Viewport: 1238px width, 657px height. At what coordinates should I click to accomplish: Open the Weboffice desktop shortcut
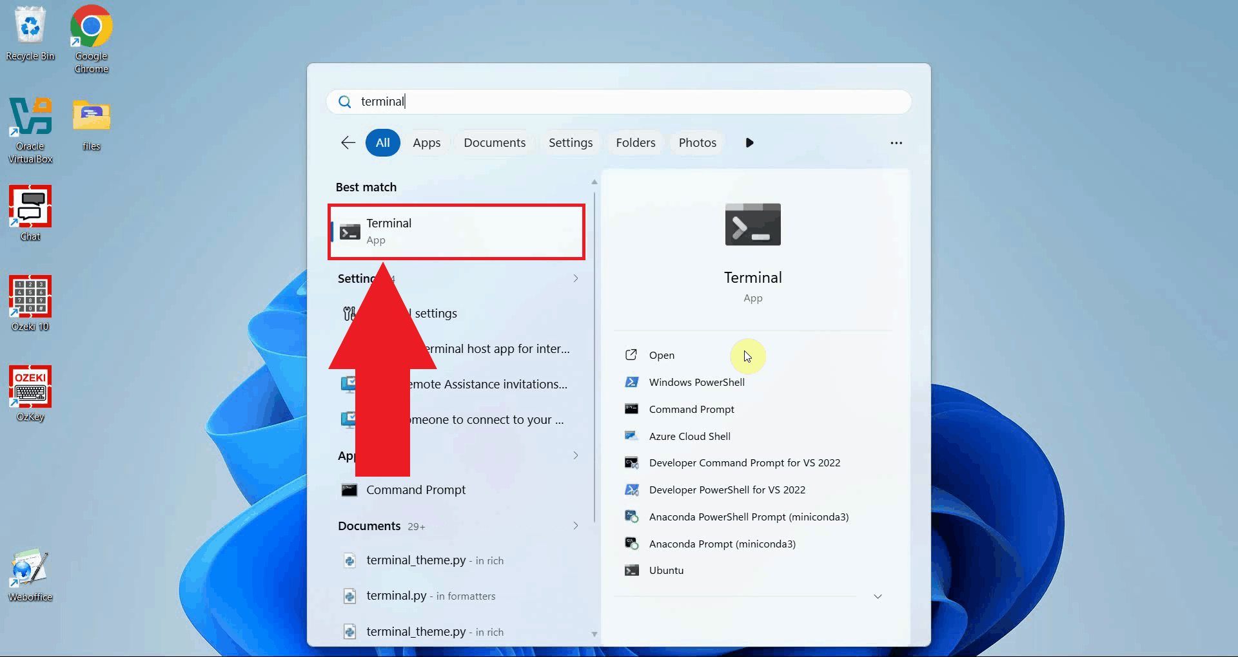click(30, 575)
